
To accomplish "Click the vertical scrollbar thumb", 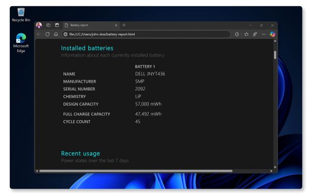I will click(275, 55).
